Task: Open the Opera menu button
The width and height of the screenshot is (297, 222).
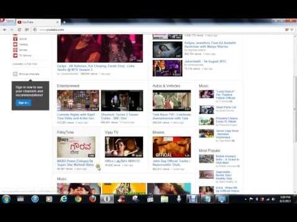Action: coord(8,21)
